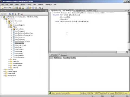Expand the Server Objects folder
This screenshot has width=130, height=97.
tap(4, 72)
